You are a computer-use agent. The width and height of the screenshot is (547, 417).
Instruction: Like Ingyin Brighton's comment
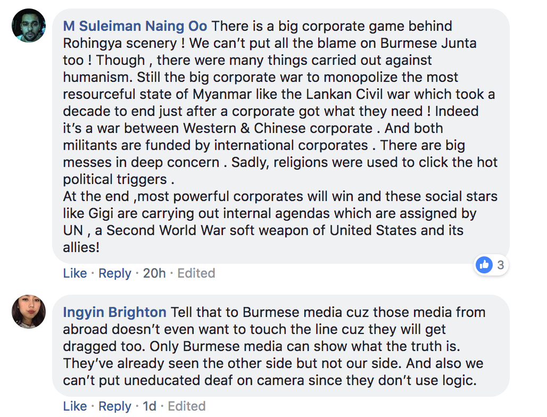pyautogui.click(x=75, y=406)
